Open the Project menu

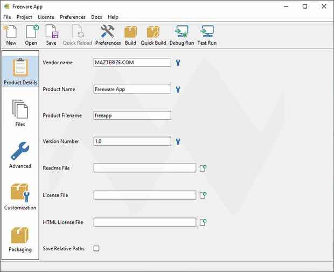click(24, 17)
